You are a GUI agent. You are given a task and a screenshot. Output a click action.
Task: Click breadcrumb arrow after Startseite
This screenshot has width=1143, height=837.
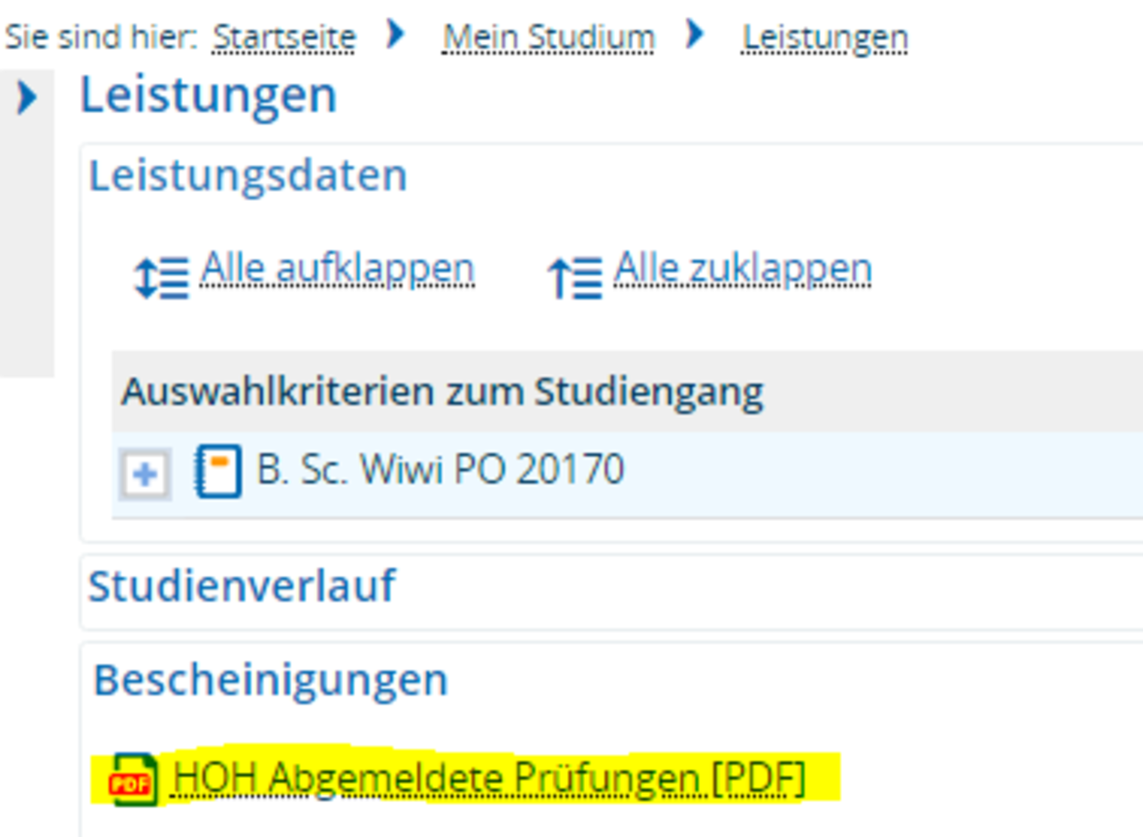395,36
